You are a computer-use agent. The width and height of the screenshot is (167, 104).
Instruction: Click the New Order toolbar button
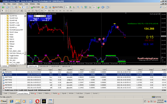tap(35, 7)
